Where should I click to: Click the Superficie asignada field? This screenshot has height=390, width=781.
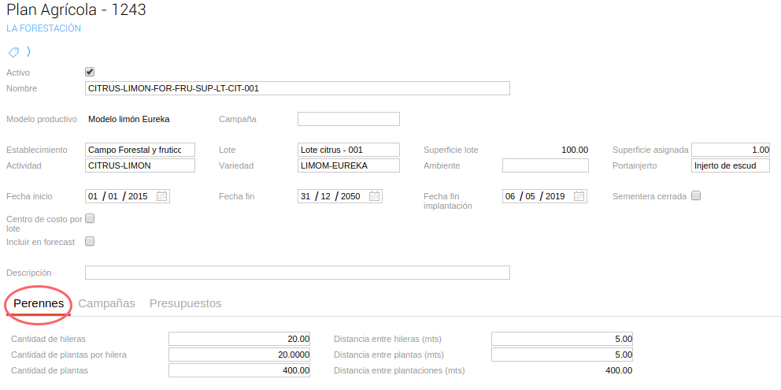[x=730, y=150]
